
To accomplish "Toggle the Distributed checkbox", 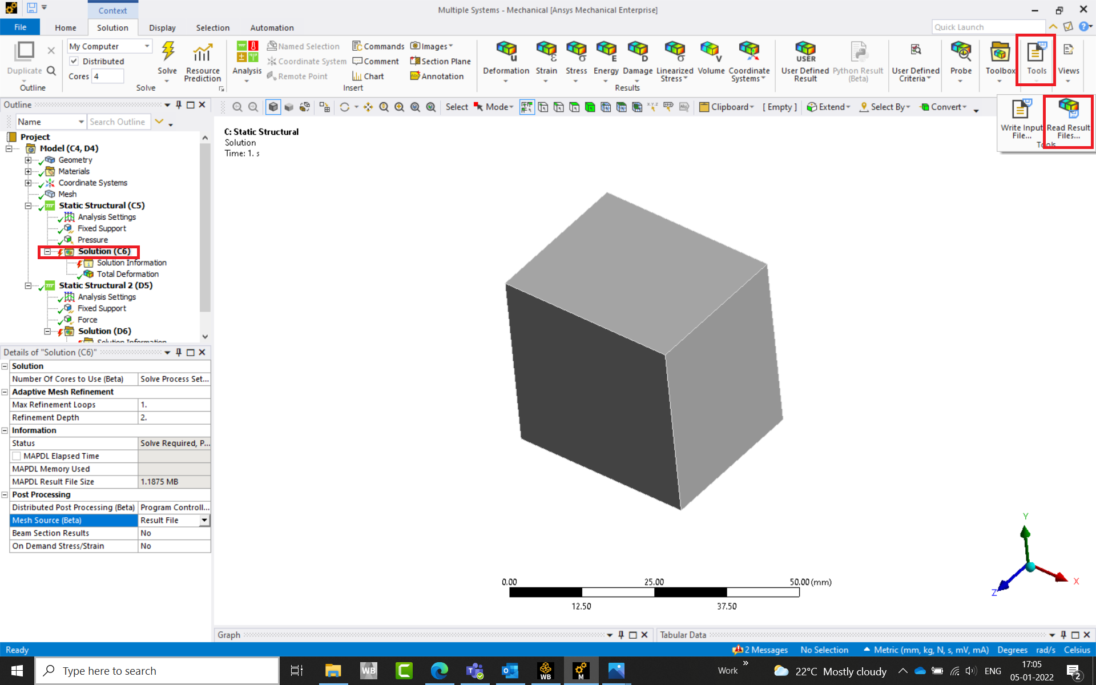I will click(74, 61).
